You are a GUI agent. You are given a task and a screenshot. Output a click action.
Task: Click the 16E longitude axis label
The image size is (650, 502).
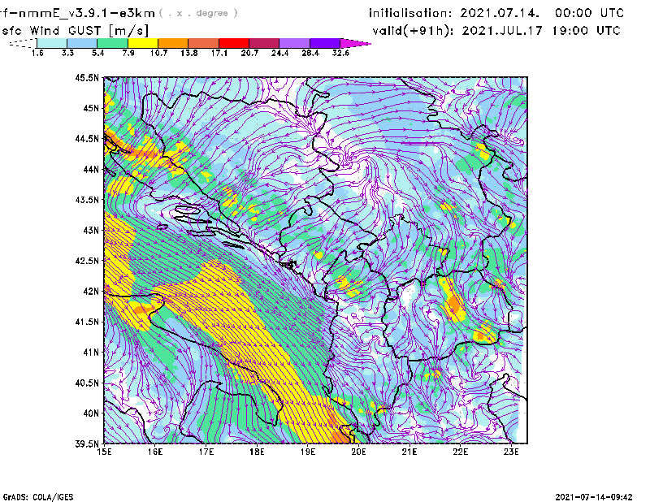155,452
